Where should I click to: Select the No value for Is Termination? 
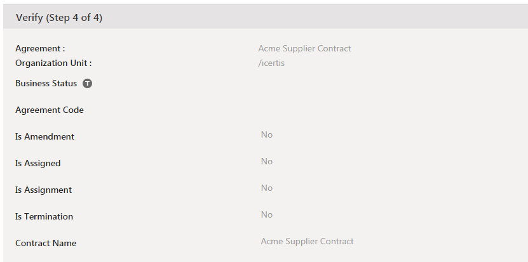266,214
